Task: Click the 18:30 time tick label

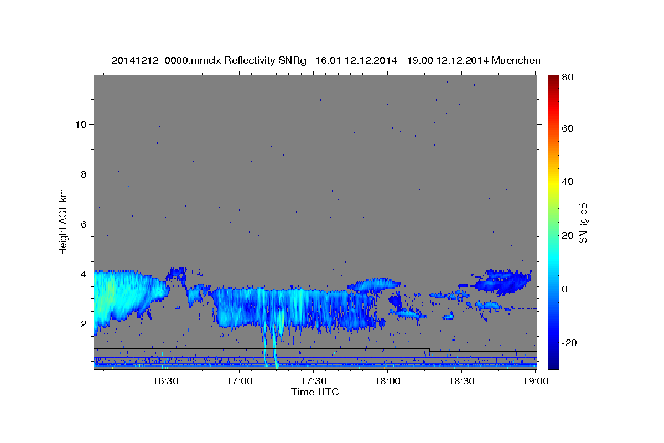Action: [461, 381]
